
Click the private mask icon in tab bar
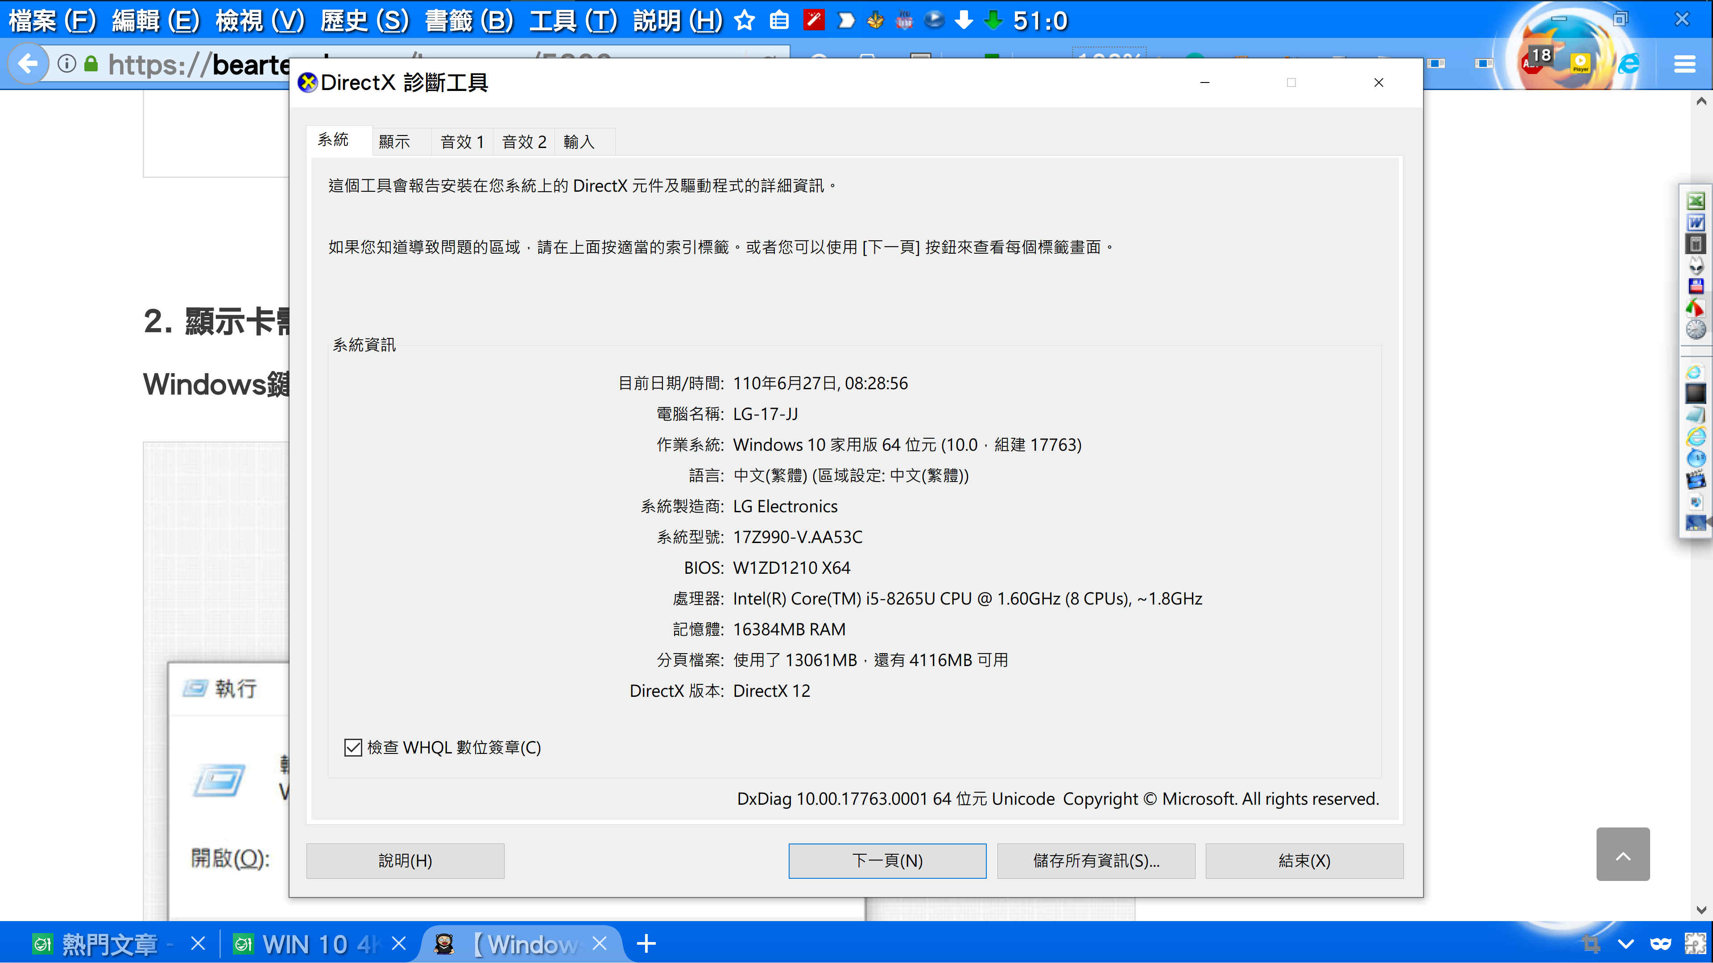click(1660, 944)
